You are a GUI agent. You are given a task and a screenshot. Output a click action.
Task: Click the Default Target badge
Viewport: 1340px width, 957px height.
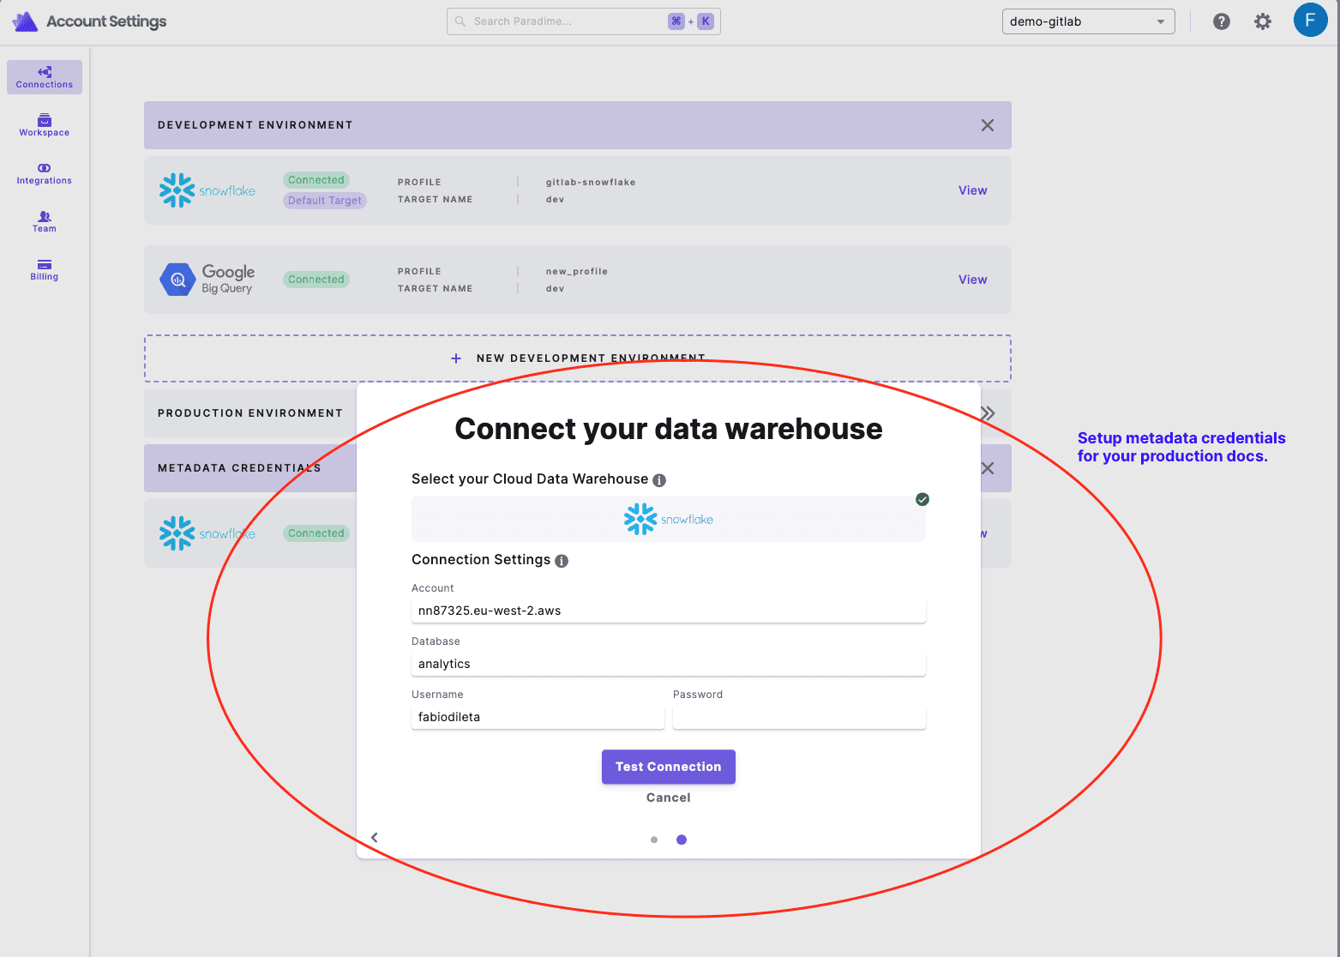[x=325, y=201]
